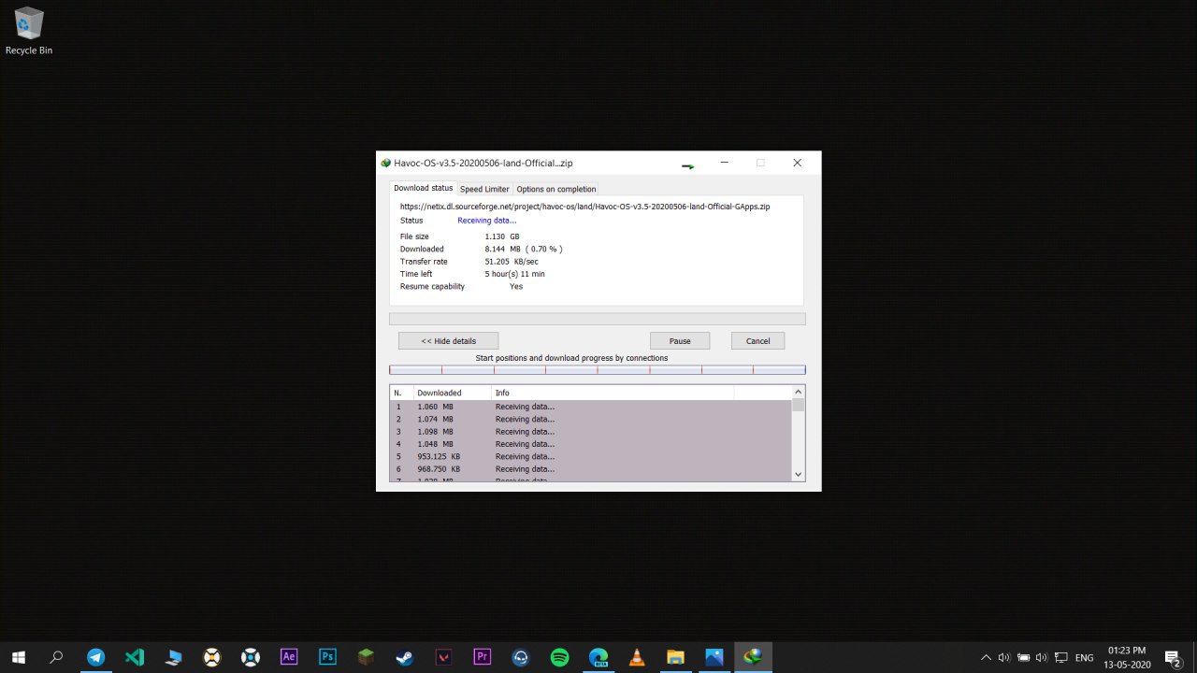
Task: Open Telegram from the taskbar
Action: tap(95, 657)
